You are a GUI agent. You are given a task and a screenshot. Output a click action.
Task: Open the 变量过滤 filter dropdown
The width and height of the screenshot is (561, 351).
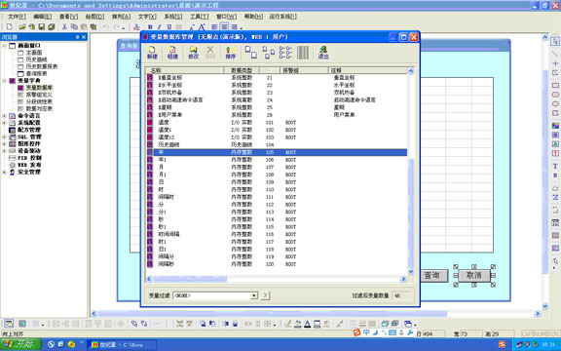[x=254, y=295]
